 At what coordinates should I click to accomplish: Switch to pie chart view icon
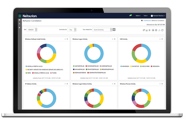144,30
